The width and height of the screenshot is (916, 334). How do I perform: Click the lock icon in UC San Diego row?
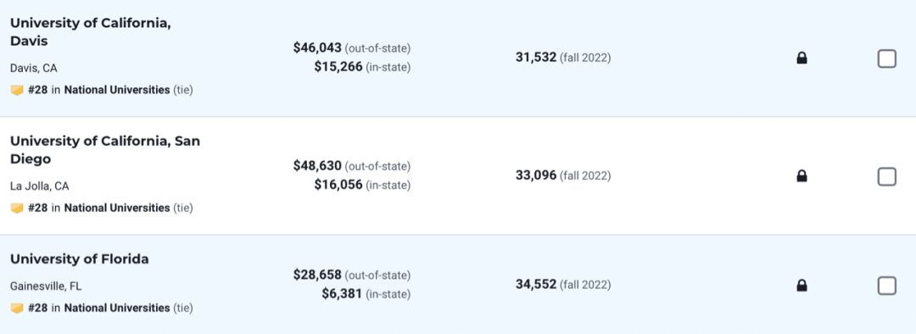[x=802, y=175]
